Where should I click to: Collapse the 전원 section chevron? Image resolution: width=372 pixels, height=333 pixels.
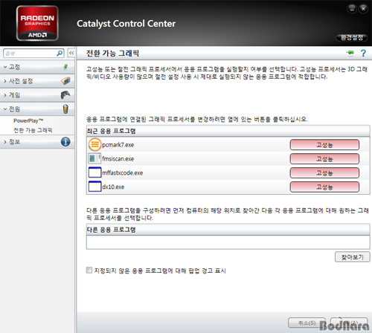tap(5, 109)
